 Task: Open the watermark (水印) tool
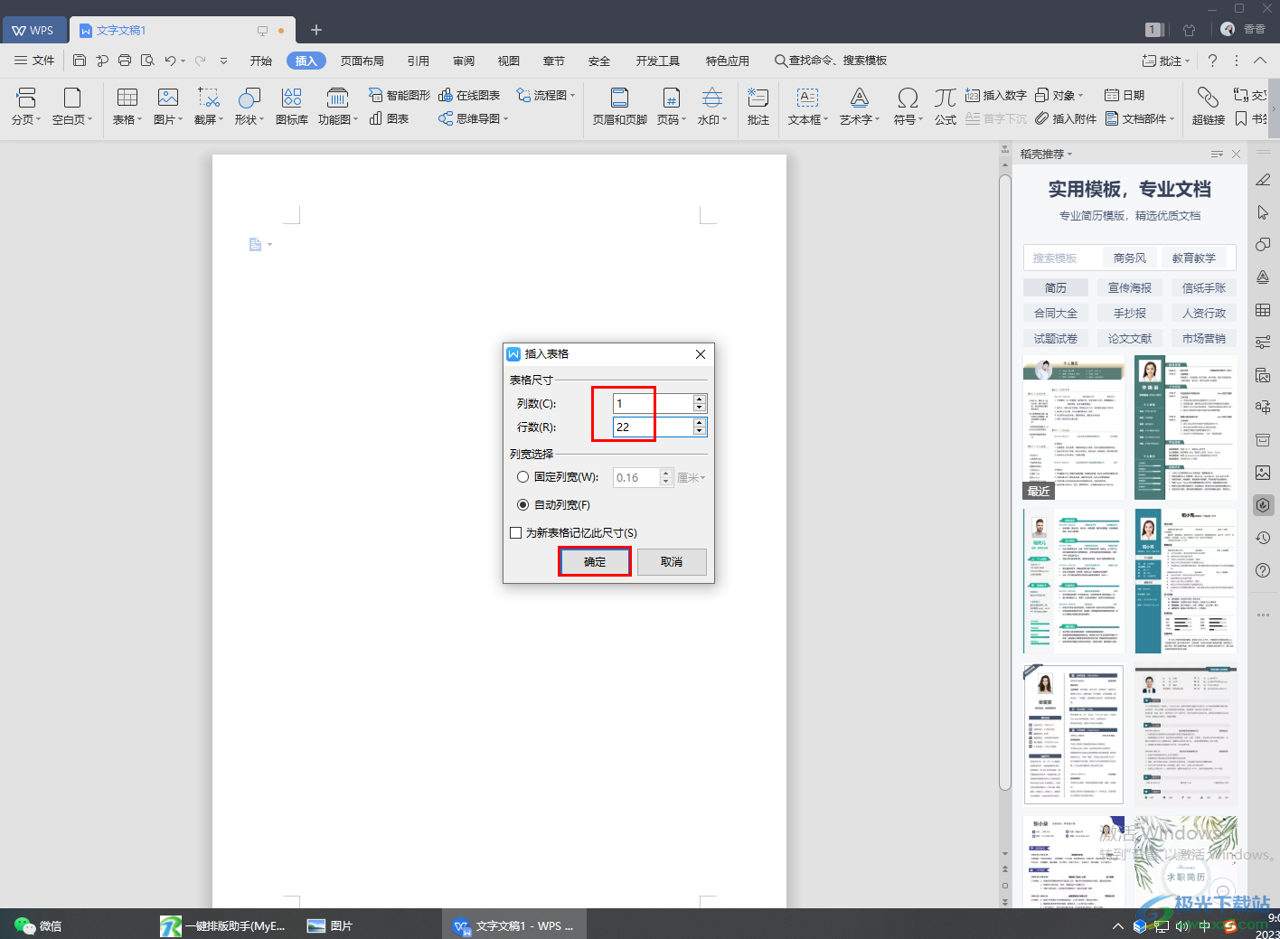tap(712, 106)
